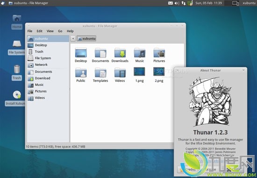257x178 pixels.
Task: Open the Videos folder icon
Action: (120, 72)
